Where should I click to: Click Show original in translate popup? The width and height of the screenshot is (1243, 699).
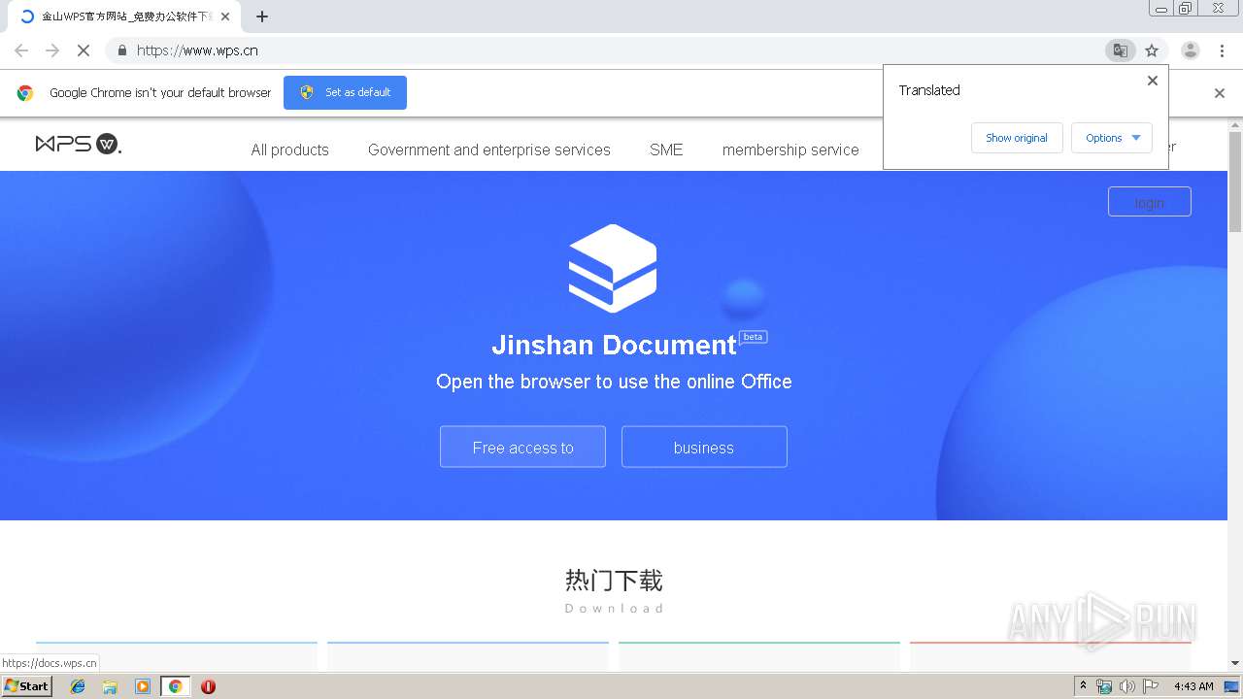click(x=1017, y=138)
